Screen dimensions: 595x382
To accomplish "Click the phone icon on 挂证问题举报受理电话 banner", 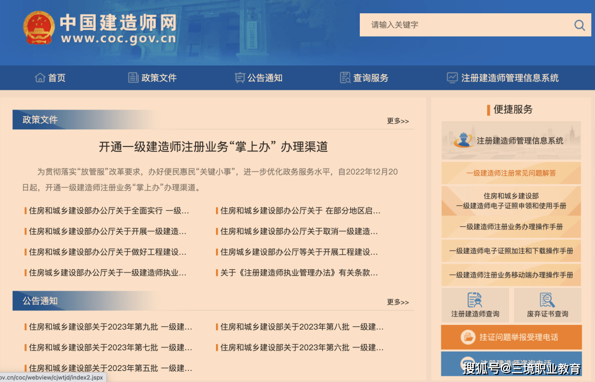I will [x=467, y=337].
